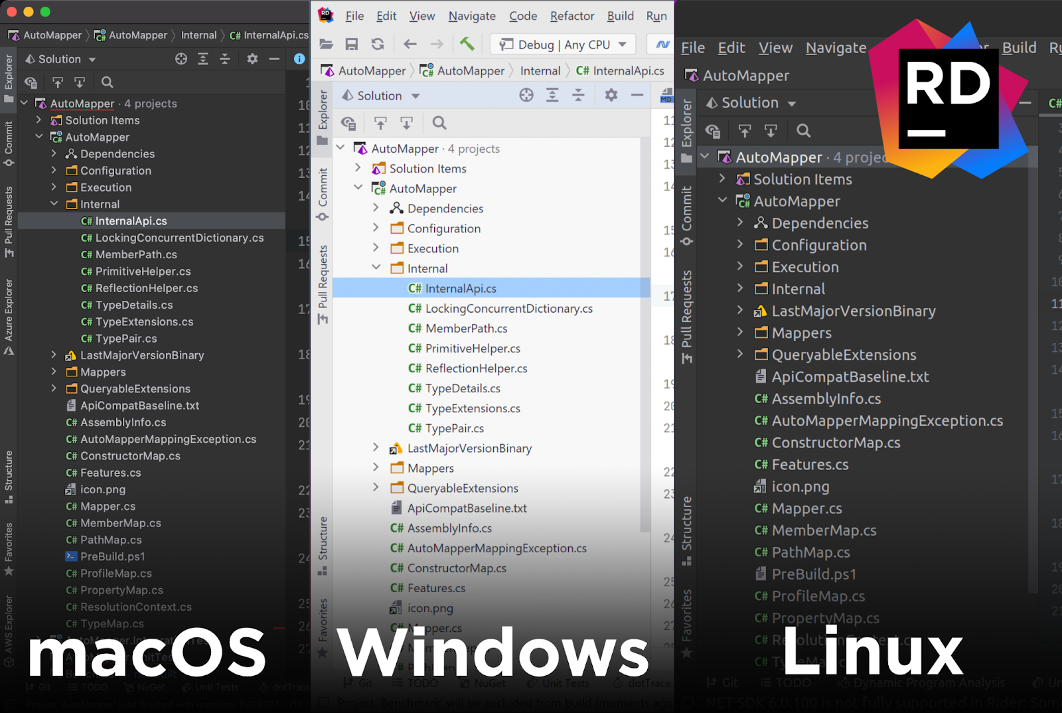Viewport: 1062px width, 713px height.
Task: Click Internal breadcrumb in macOS navigation bar
Action: click(198, 35)
